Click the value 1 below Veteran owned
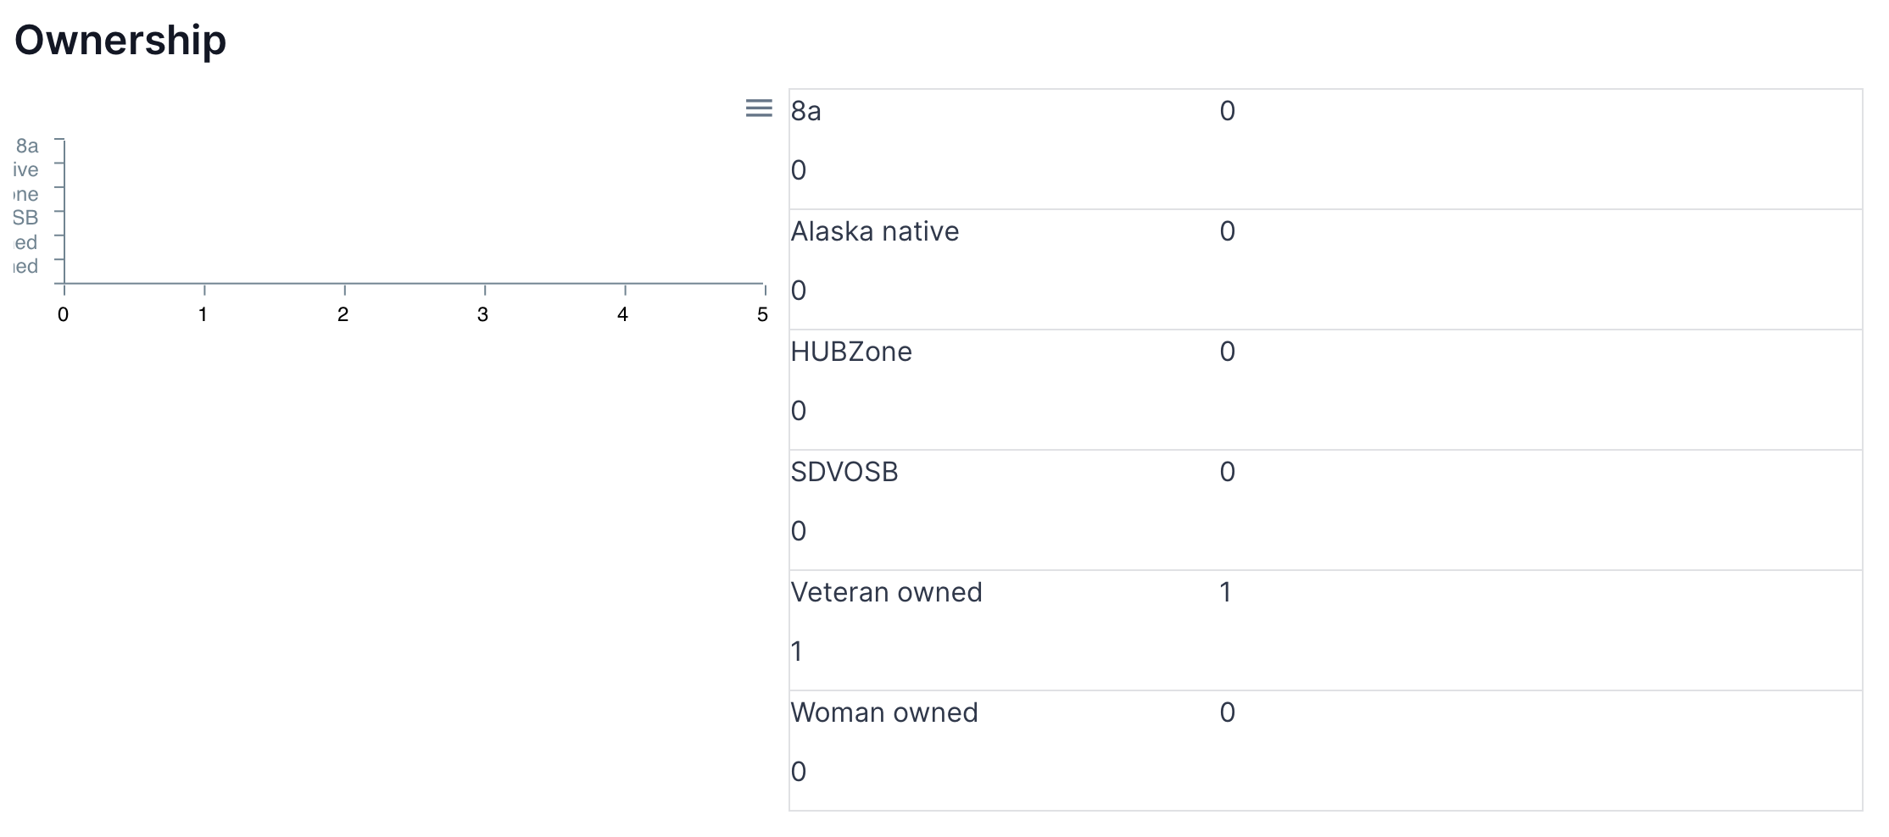This screenshot has width=1889, height=837. click(x=796, y=651)
